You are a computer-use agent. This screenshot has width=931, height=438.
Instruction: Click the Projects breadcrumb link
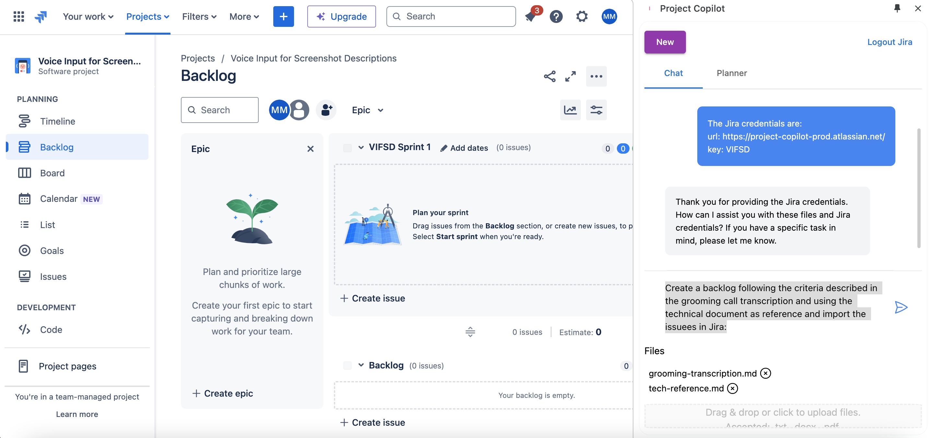[x=198, y=58]
